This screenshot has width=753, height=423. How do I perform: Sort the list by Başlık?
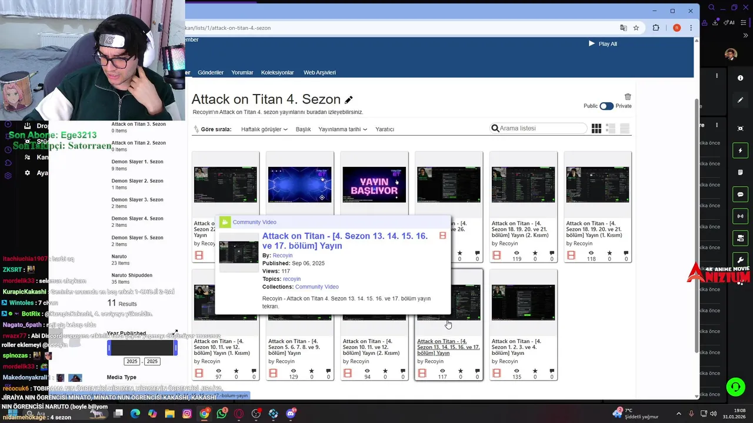pos(303,129)
